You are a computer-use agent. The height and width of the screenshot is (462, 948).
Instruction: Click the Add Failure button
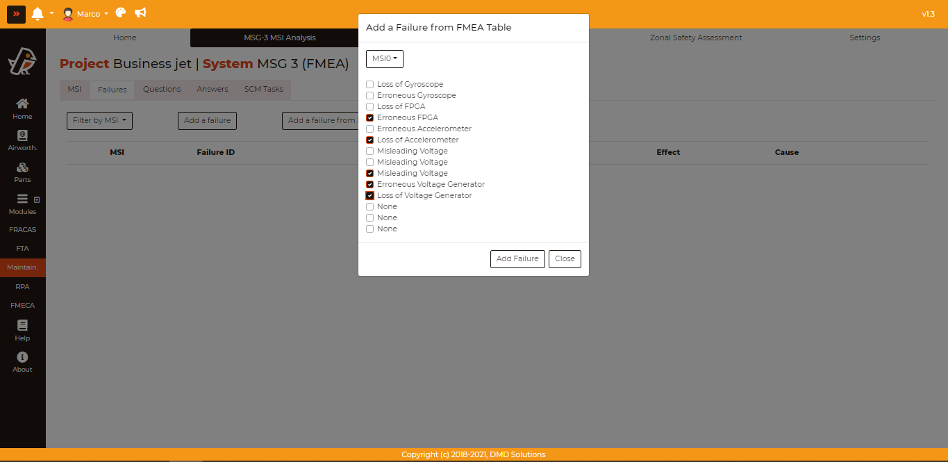(x=517, y=258)
